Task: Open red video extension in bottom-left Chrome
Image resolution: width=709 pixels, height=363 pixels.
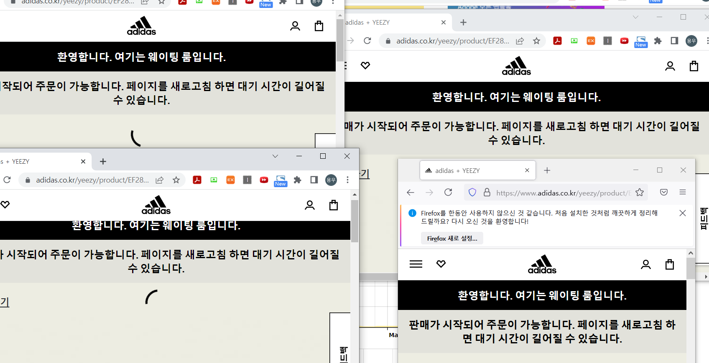Action: (264, 180)
